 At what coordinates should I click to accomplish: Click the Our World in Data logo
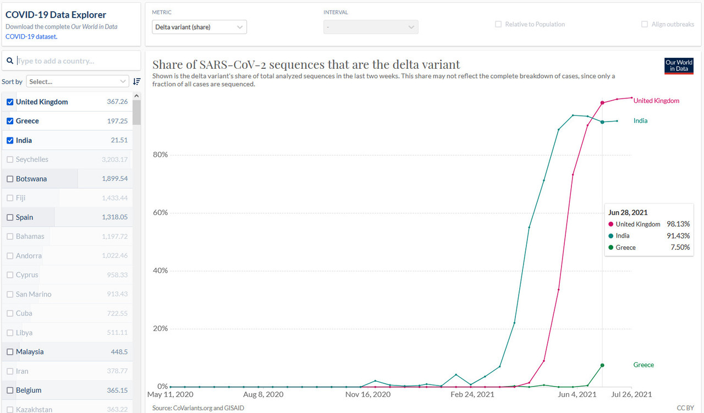(x=679, y=65)
